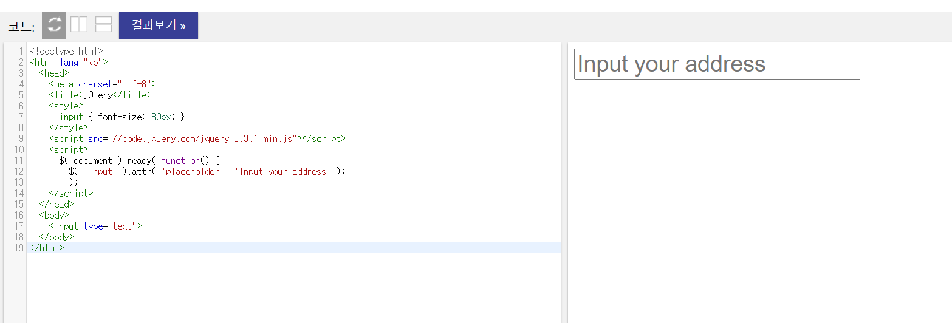This screenshot has width=952, height=323.
Task: Click the closing '</head>' tag line
Action: click(57, 204)
